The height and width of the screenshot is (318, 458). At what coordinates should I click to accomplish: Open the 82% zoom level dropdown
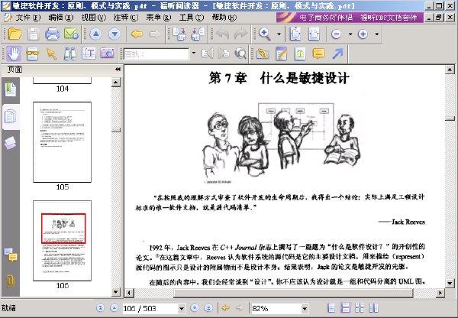coord(305,308)
